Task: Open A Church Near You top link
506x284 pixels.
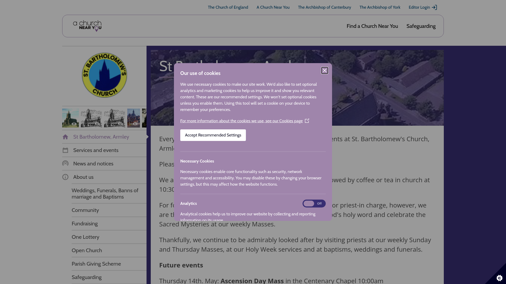Action: 273,7
